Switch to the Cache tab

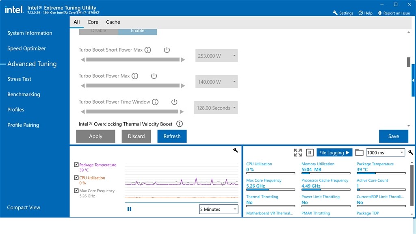tap(113, 22)
